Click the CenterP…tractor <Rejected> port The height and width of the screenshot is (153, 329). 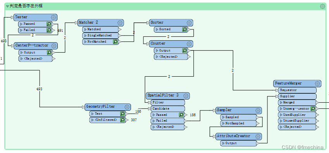coord(36,59)
